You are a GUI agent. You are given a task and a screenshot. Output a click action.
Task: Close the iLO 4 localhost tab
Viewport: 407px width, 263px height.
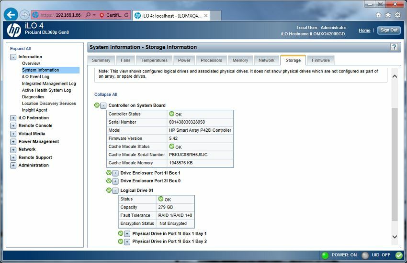click(x=205, y=16)
